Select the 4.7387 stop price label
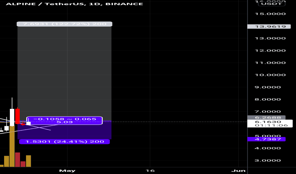 [x=266, y=139]
